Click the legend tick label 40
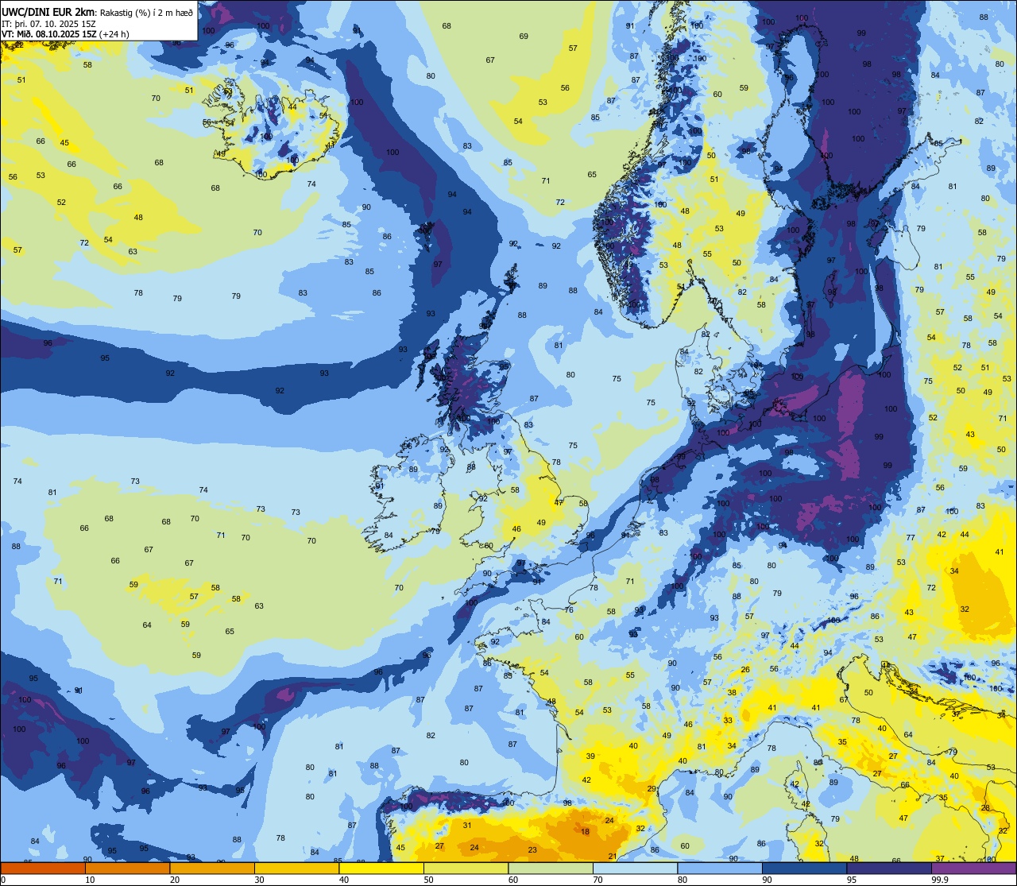The height and width of the screenshot is (886, 1017). click(344, 880)
